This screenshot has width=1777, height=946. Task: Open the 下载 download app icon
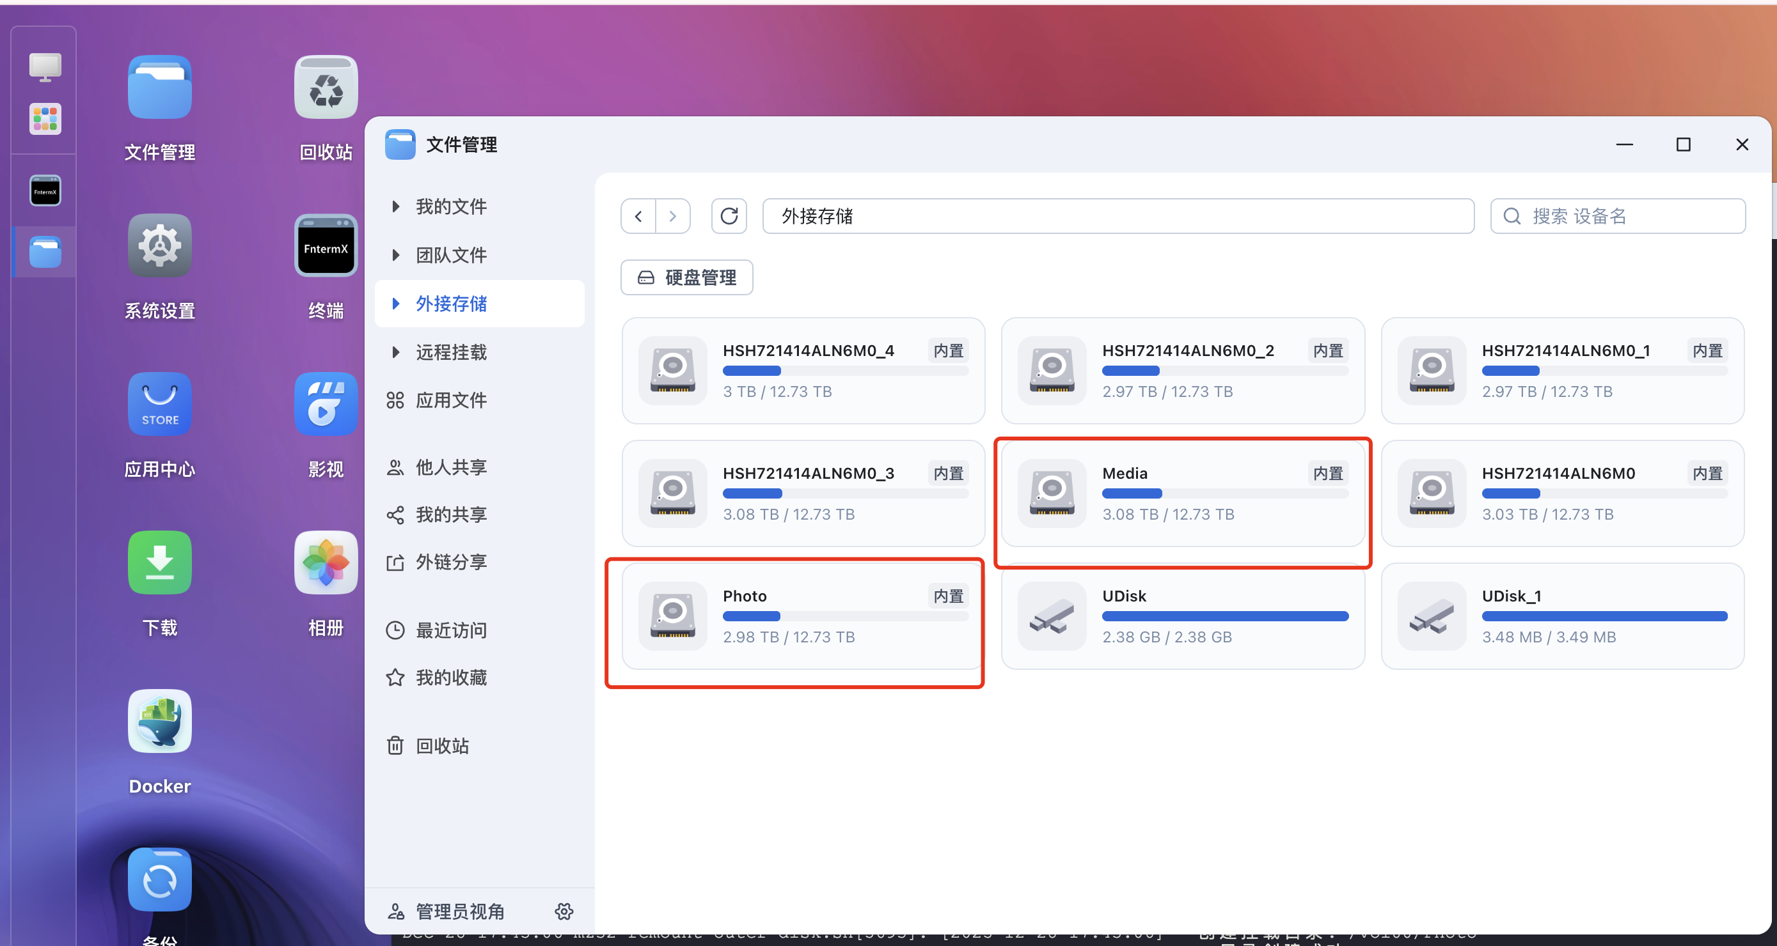click(159, 562)
